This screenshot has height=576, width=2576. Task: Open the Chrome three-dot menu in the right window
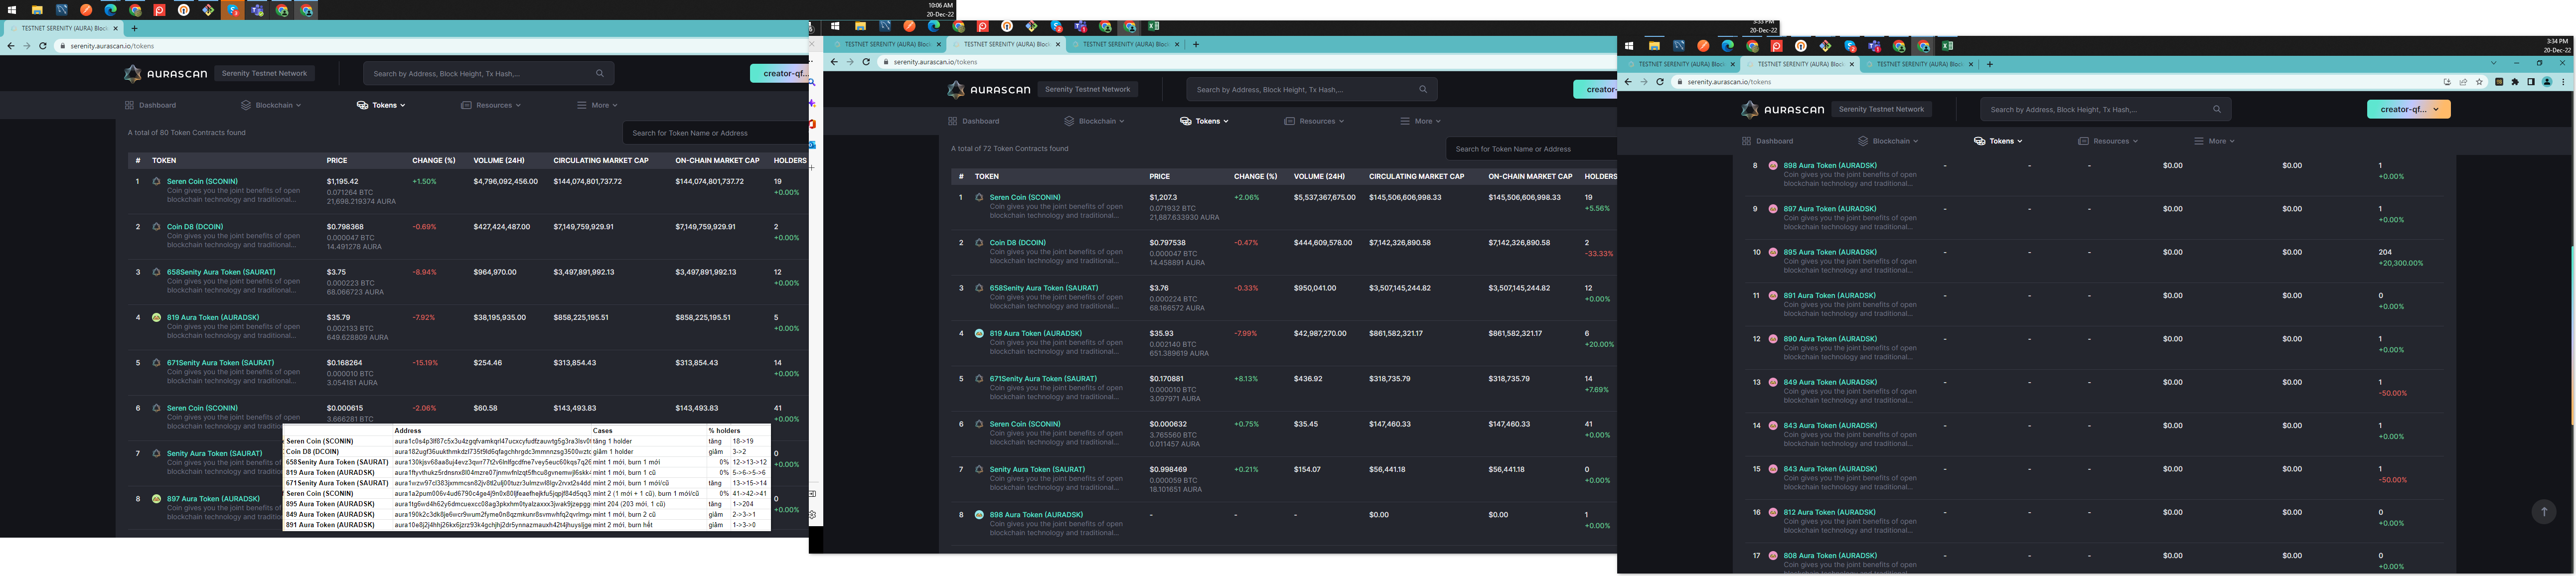(x=2563, y=82)
